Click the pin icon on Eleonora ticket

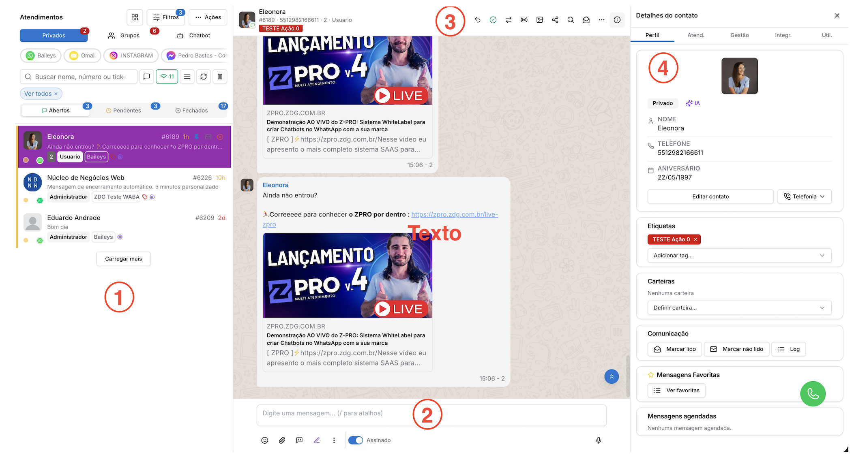click(196, 137)
